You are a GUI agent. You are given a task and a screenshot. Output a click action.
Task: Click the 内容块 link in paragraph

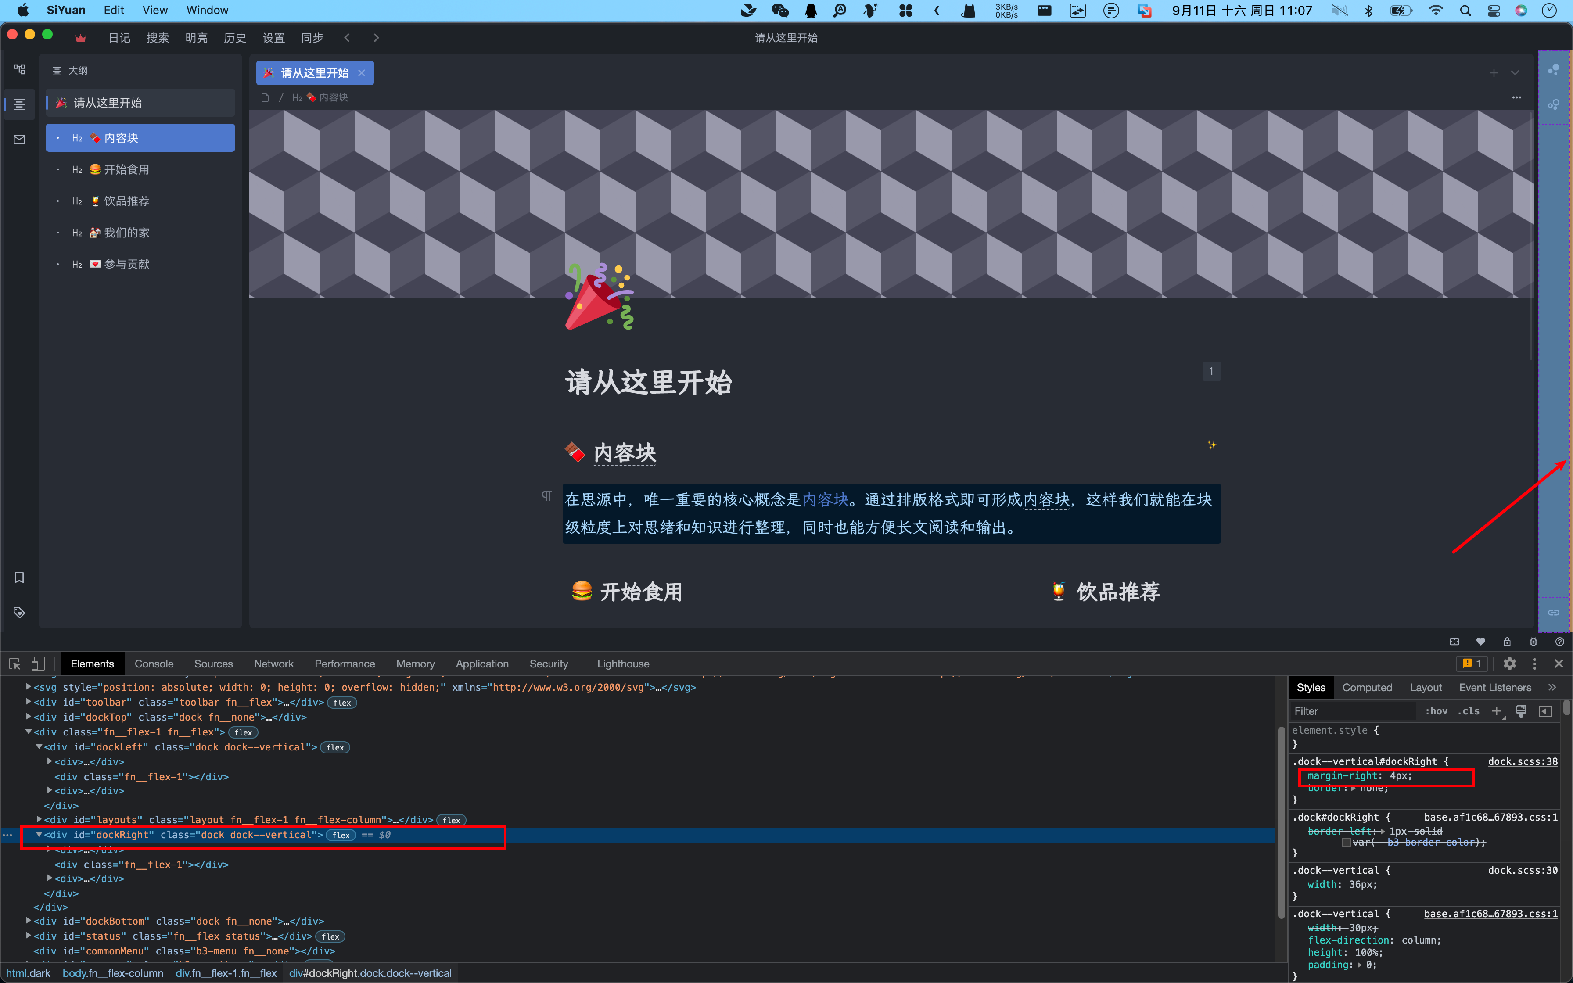pos(826,499)
